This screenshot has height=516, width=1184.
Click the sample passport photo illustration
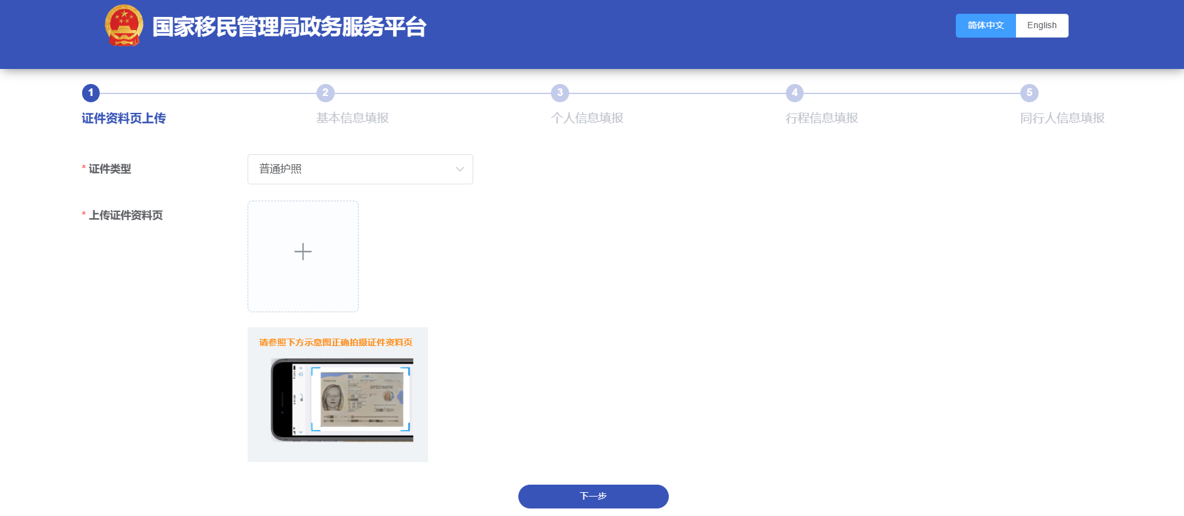[342, 400]
